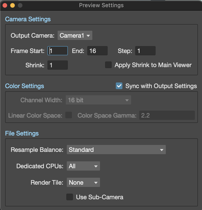Toggle the Linear Color Space checkbox

(x=69, y=115)
